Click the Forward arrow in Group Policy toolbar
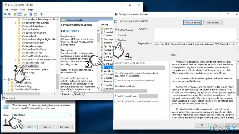 click(9, 14)
